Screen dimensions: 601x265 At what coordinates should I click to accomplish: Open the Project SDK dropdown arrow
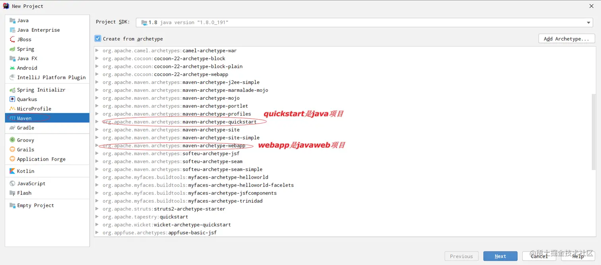coord(589,23)
